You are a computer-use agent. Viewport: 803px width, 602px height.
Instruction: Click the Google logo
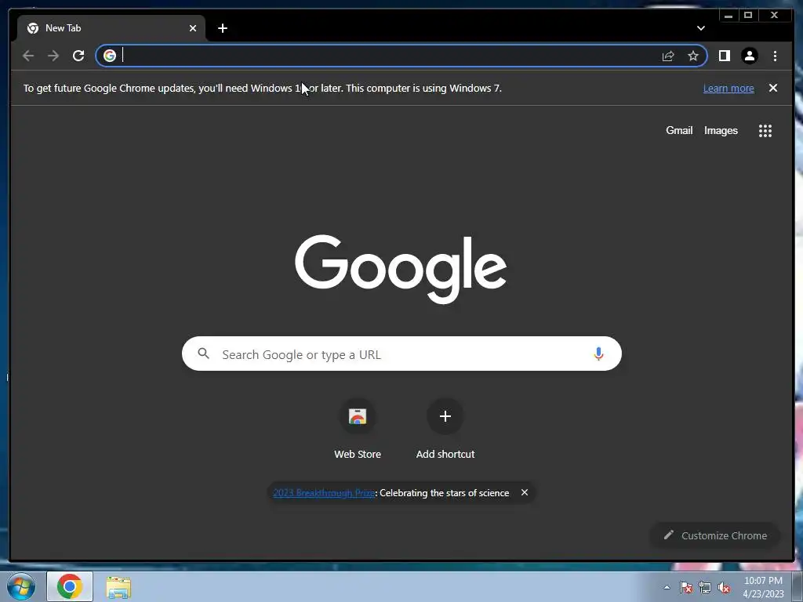tap(401, 269)
